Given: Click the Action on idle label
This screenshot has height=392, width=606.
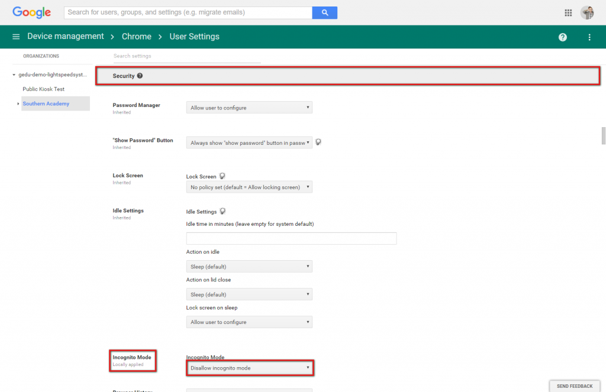Looking at the screenshot, I should click(202, 252).
